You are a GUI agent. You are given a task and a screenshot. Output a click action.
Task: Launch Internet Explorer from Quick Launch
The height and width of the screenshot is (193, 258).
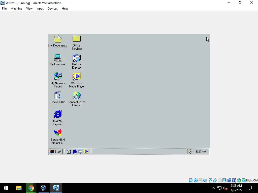pos(75,152)
